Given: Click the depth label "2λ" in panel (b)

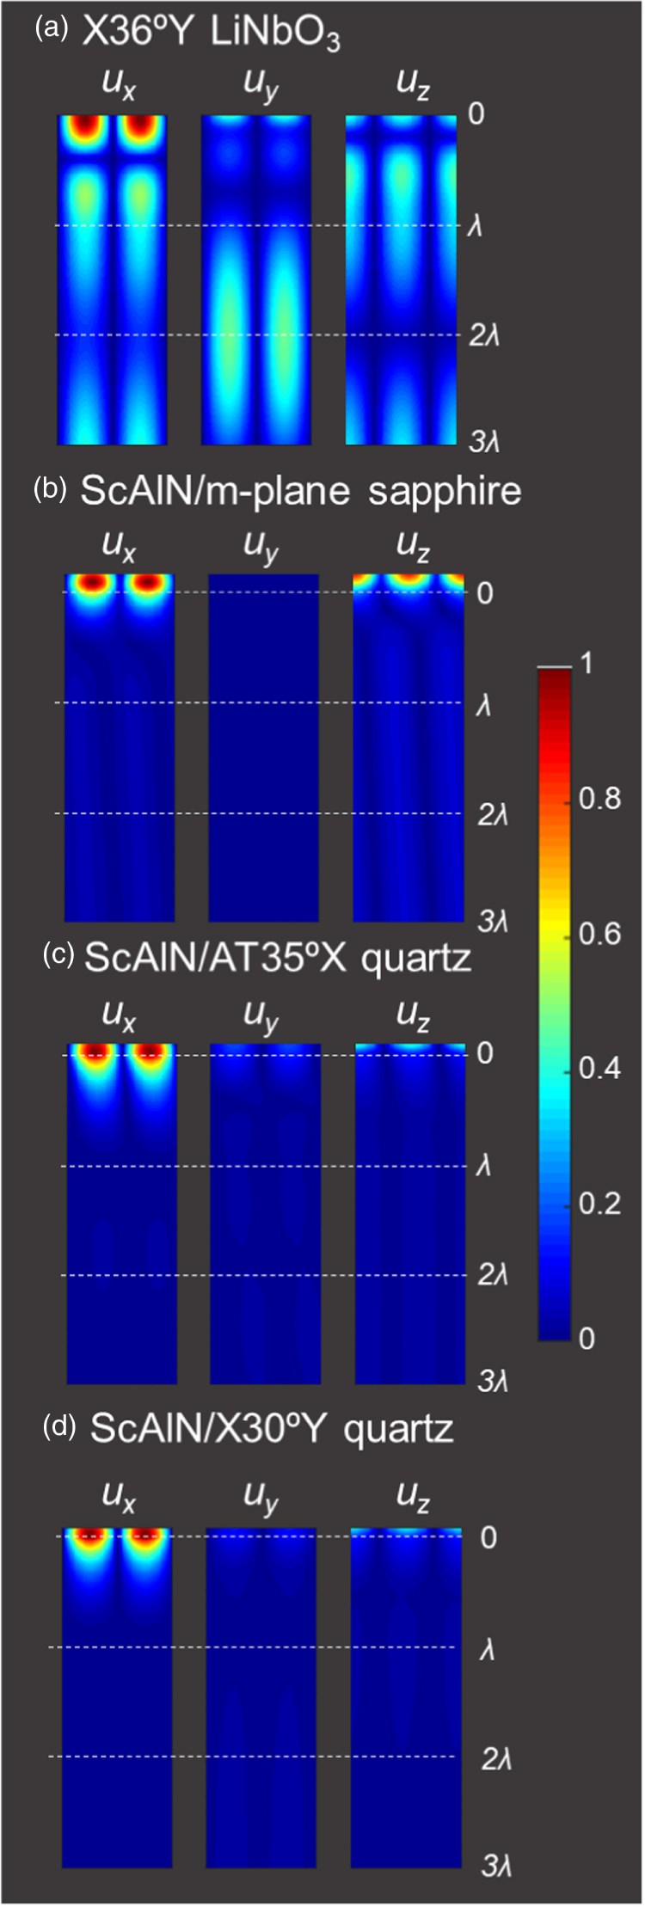Looking at the screenshot, I should tap(493, 814).
